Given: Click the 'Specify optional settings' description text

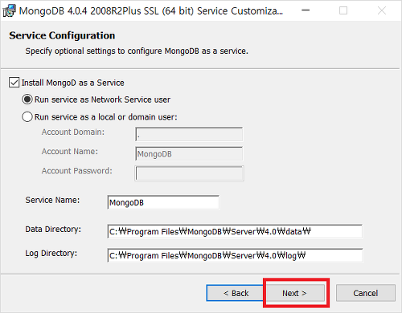Looking at the screenshot, I should [137, 51].
